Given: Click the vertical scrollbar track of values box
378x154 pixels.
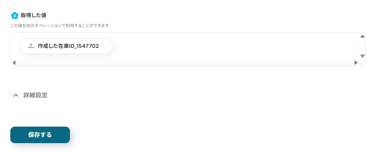Looking at the screenshot, I should click(362, 46).
